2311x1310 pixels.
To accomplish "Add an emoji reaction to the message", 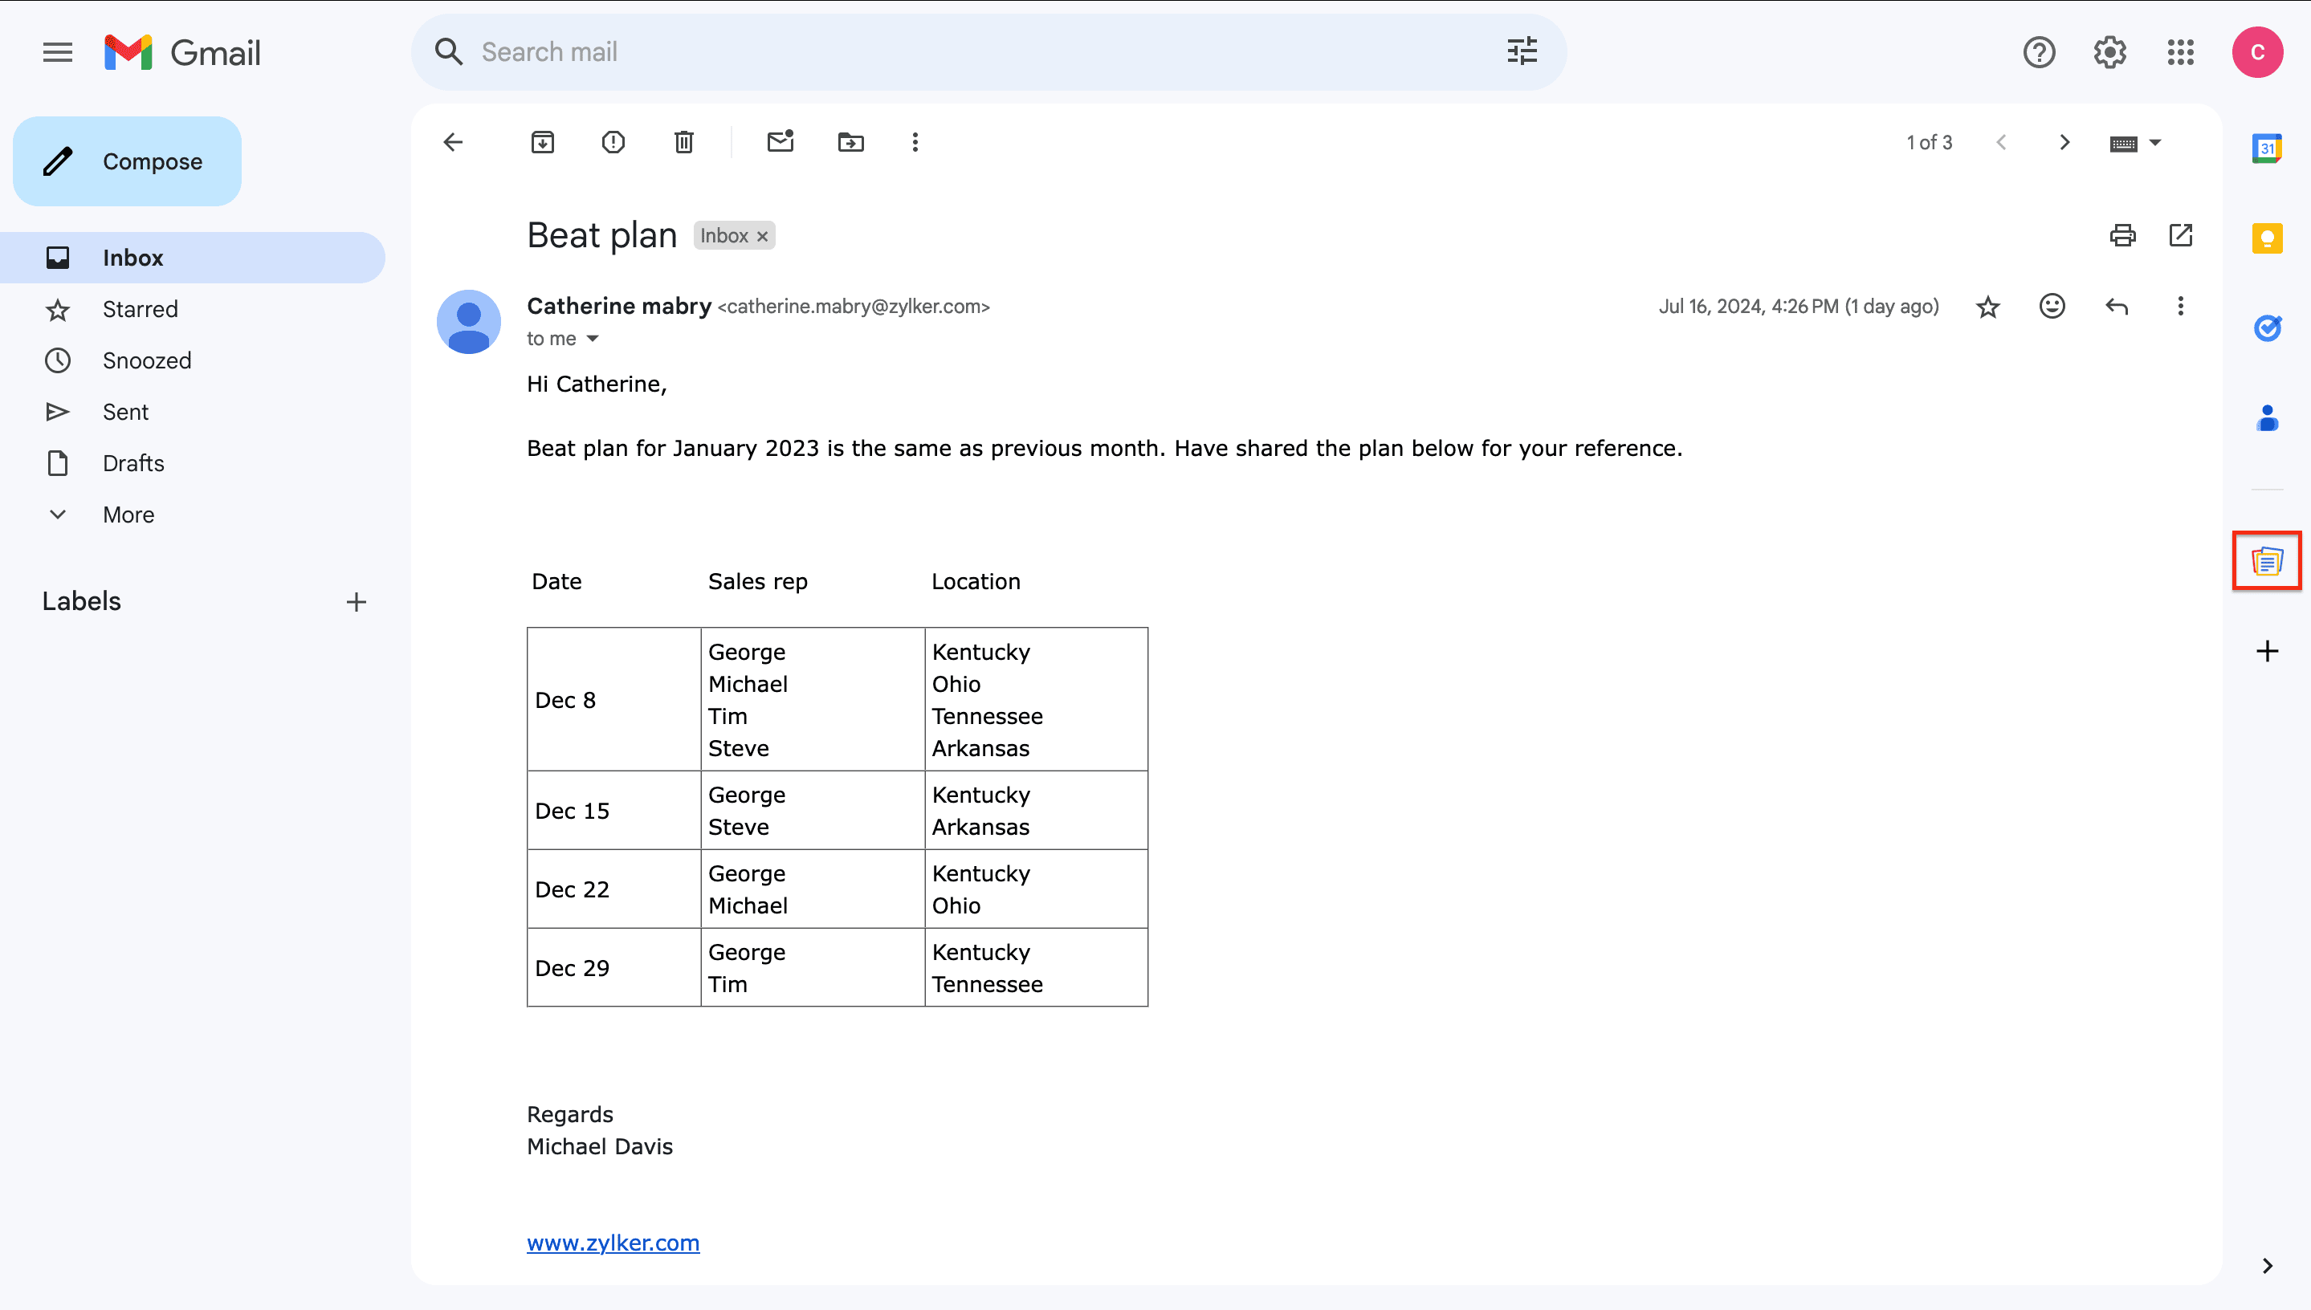I will pos(2052,307).
